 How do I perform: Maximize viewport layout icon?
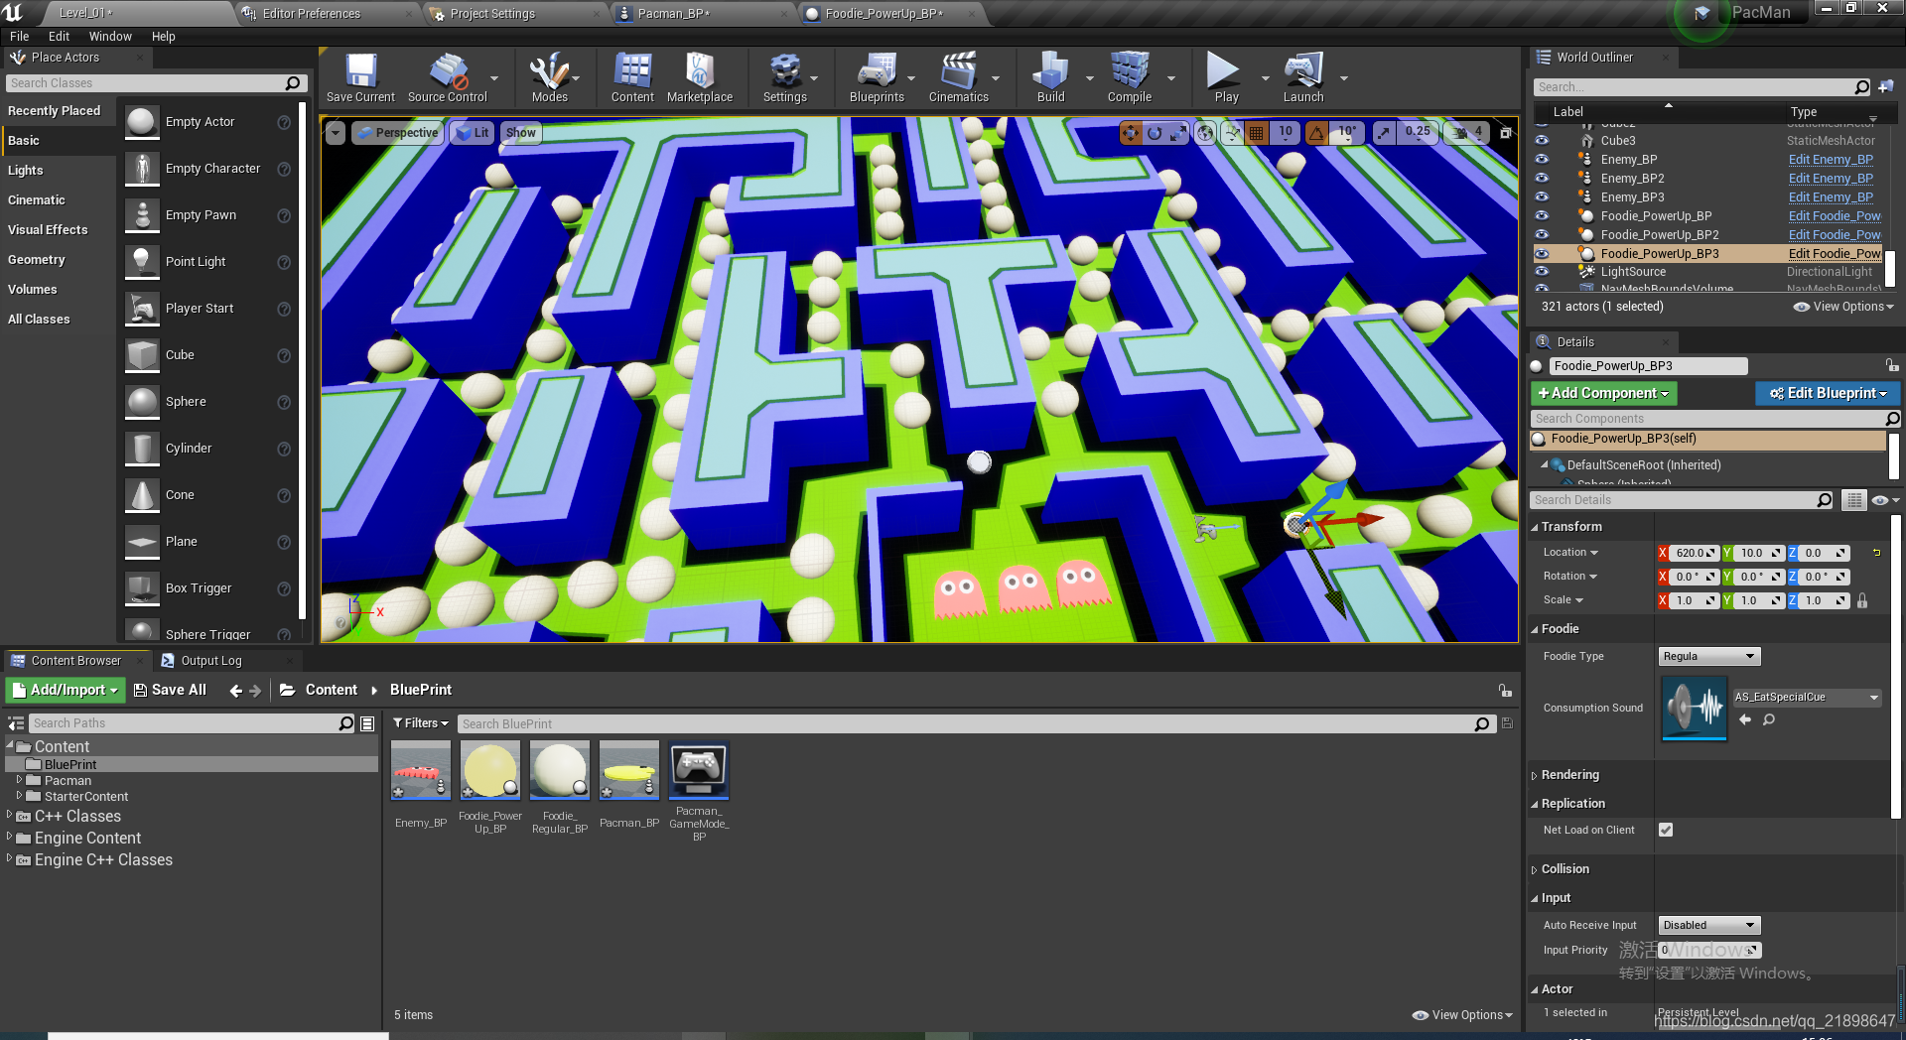pos(1505,132)
